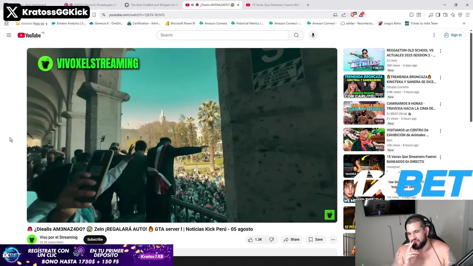Open the Brave Shields lion icon
This screenshot has height=266, width=473.
pyautogui.click(x=353, y=15)
